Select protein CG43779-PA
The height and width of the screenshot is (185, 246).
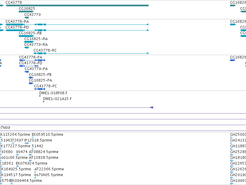point(36,69)
